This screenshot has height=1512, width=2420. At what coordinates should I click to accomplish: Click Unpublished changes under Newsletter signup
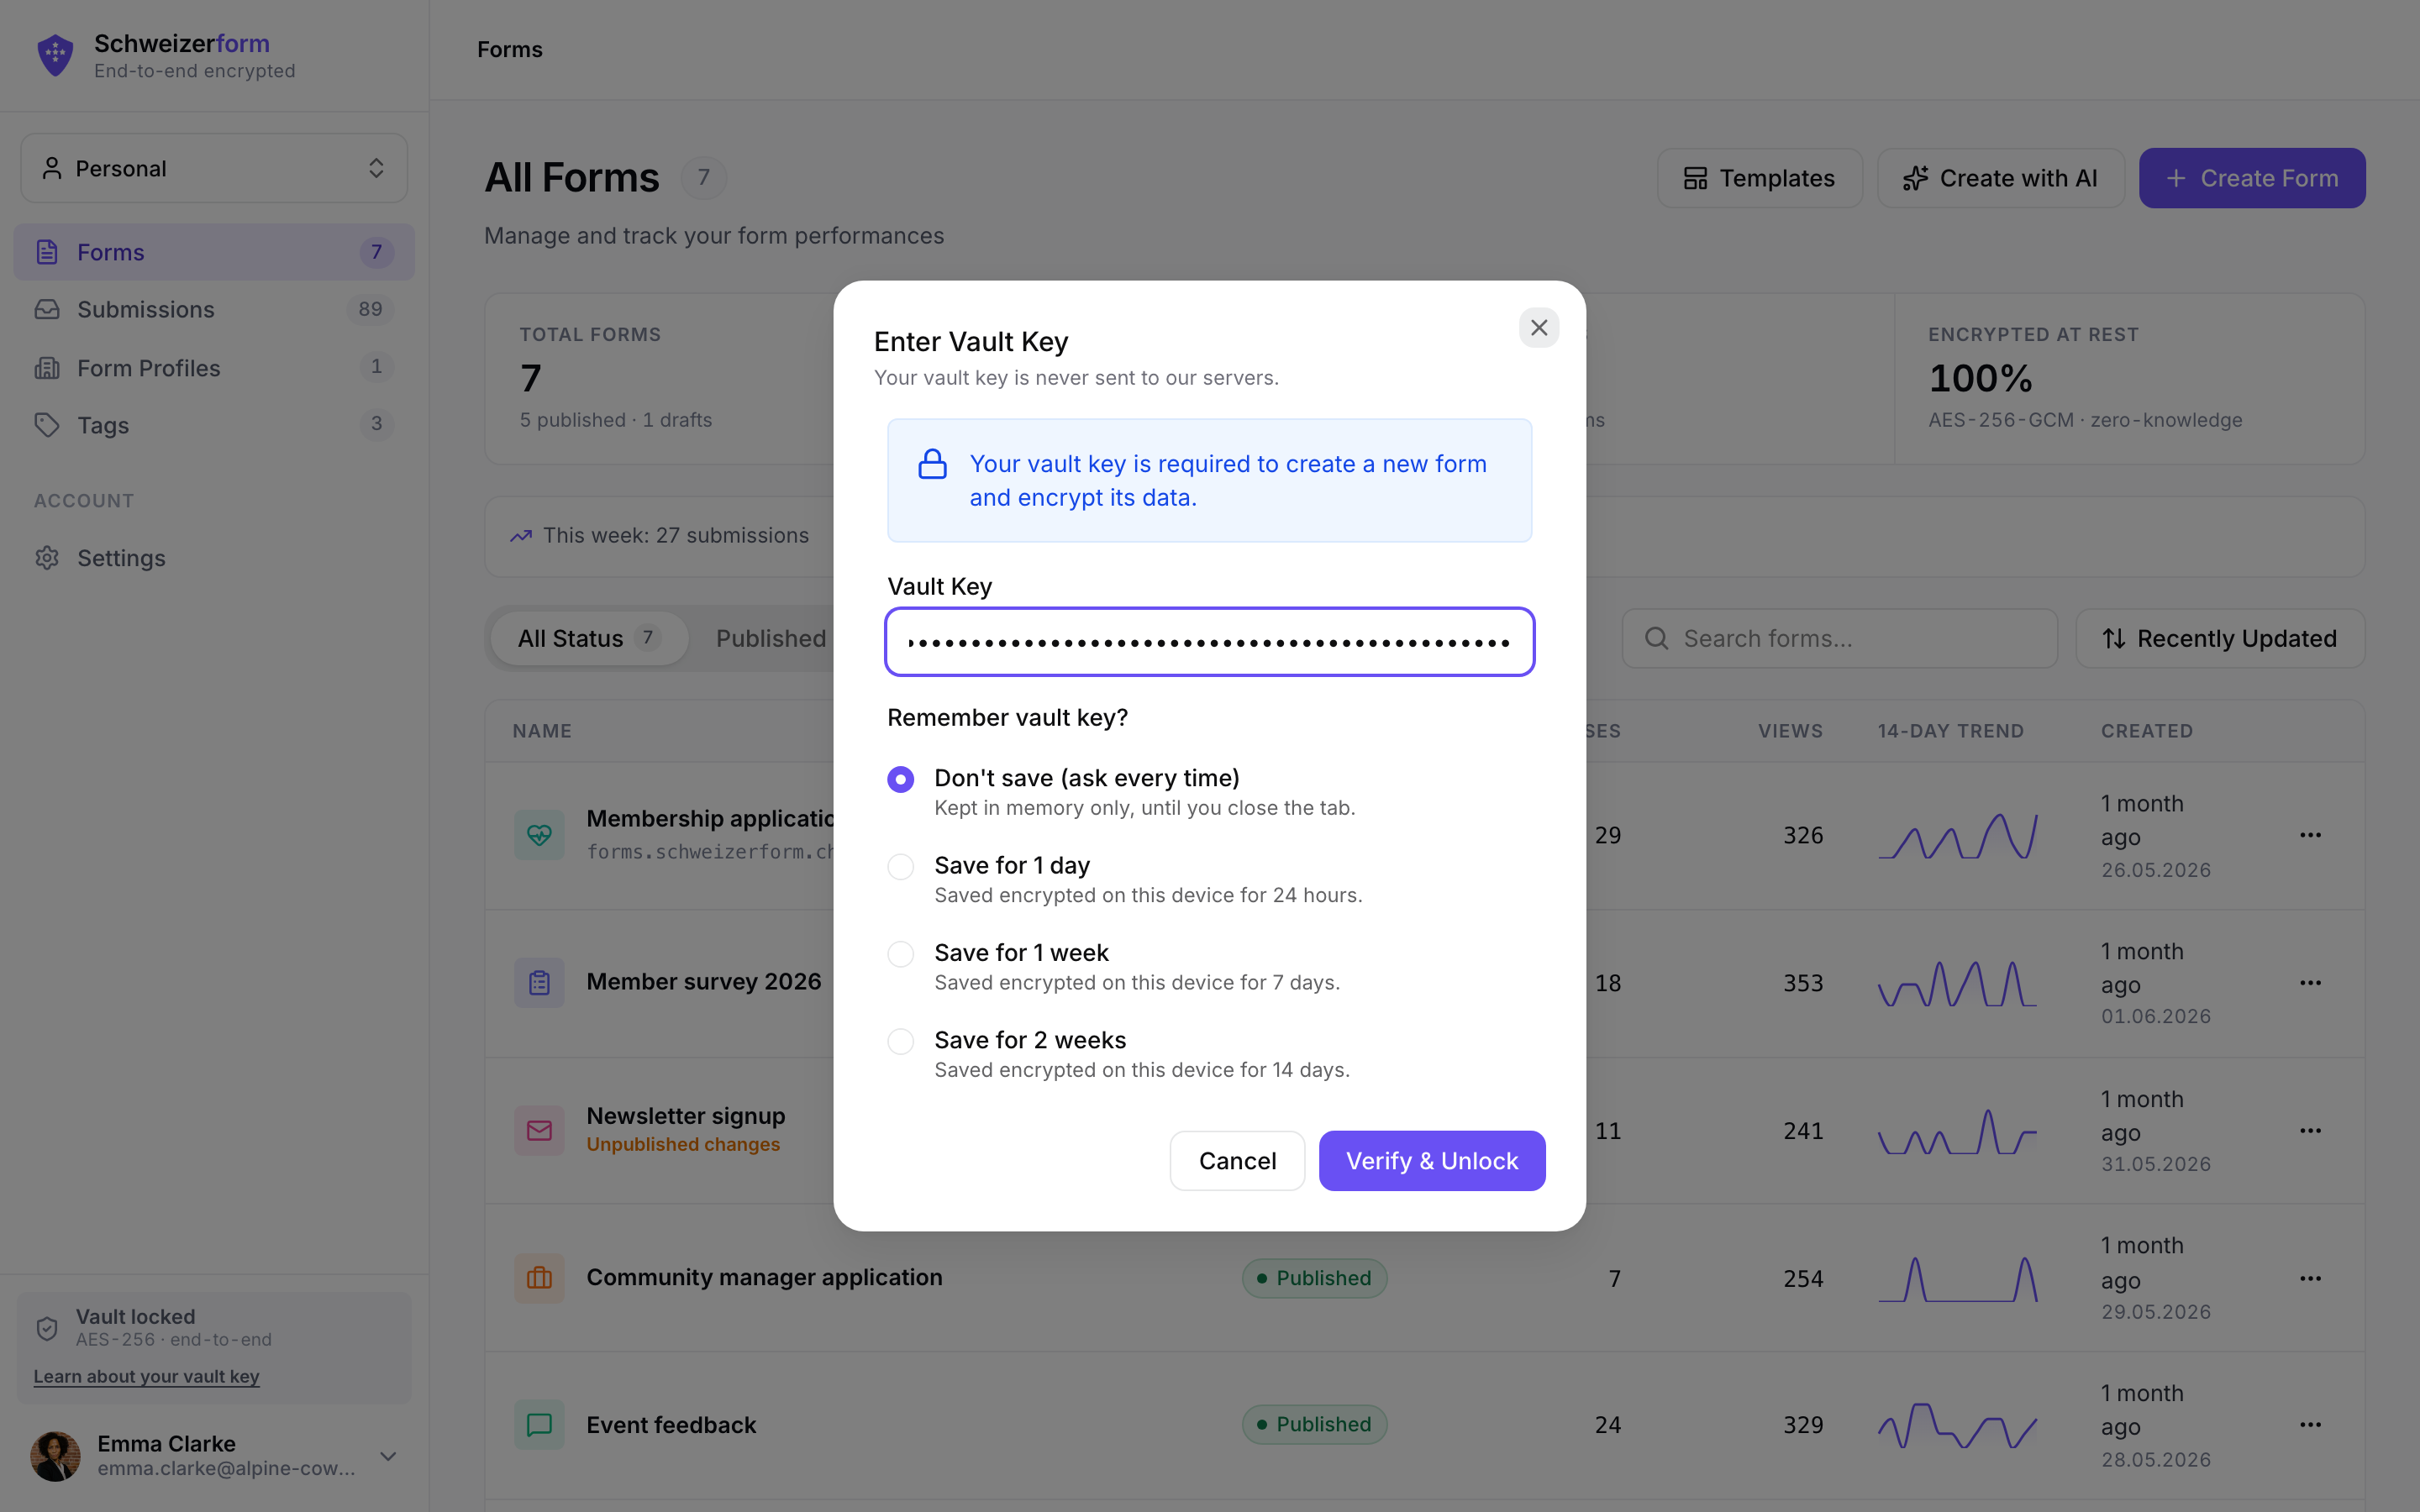(x=683, y=1144)
